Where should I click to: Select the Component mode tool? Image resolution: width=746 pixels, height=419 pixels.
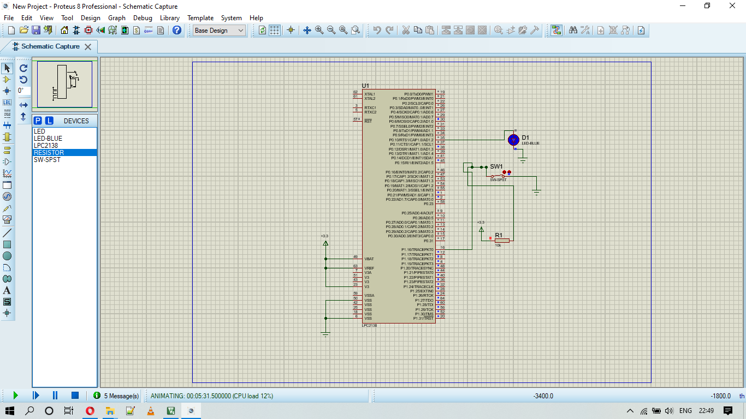click(x=7, y=80)
